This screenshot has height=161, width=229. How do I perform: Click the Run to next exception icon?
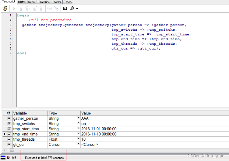(x=41, y=9)
